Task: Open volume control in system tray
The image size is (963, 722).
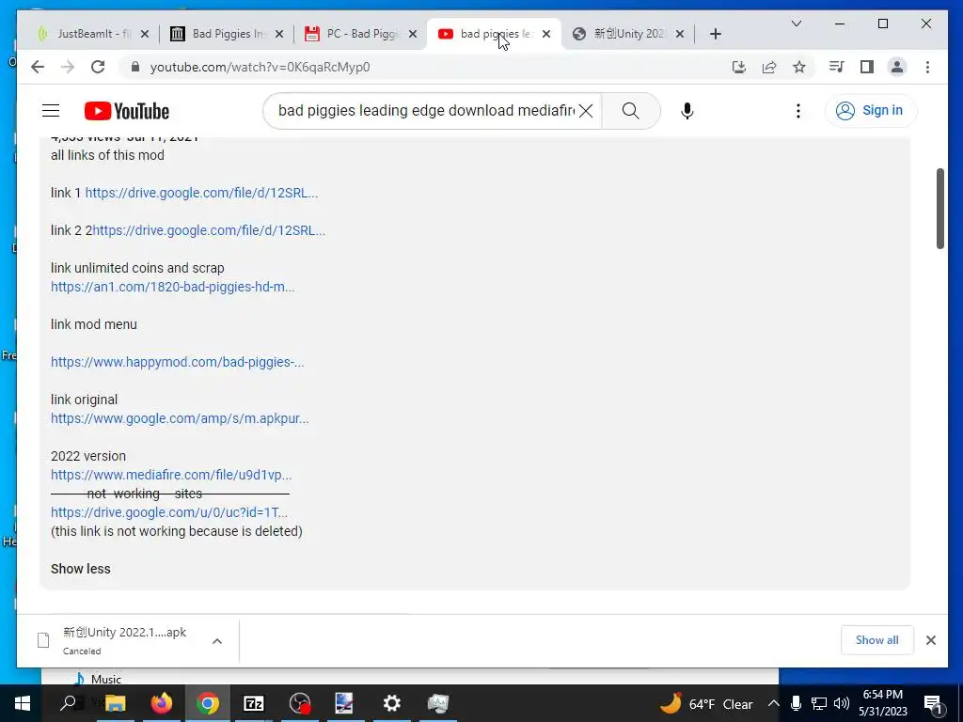Action: coord(842,703)
